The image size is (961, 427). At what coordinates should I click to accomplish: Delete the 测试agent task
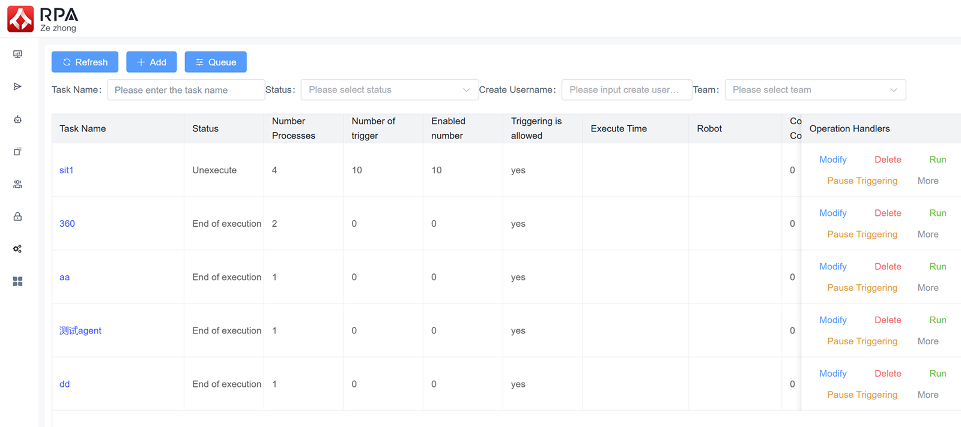point(888,320)
